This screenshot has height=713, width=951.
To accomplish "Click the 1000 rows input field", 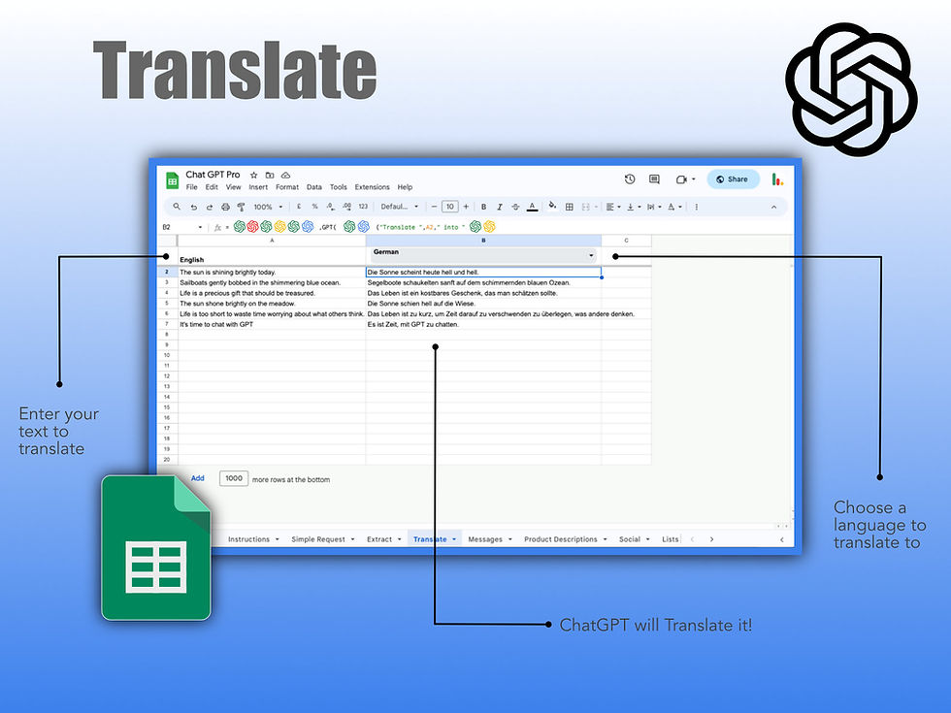I will (233, 478).
